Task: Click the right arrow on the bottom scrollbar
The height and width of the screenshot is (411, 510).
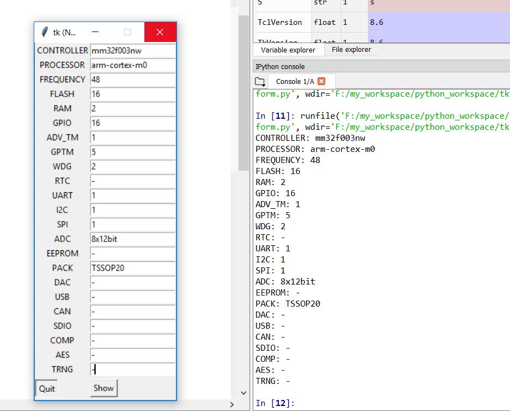Action: click(x=232, y=404)
